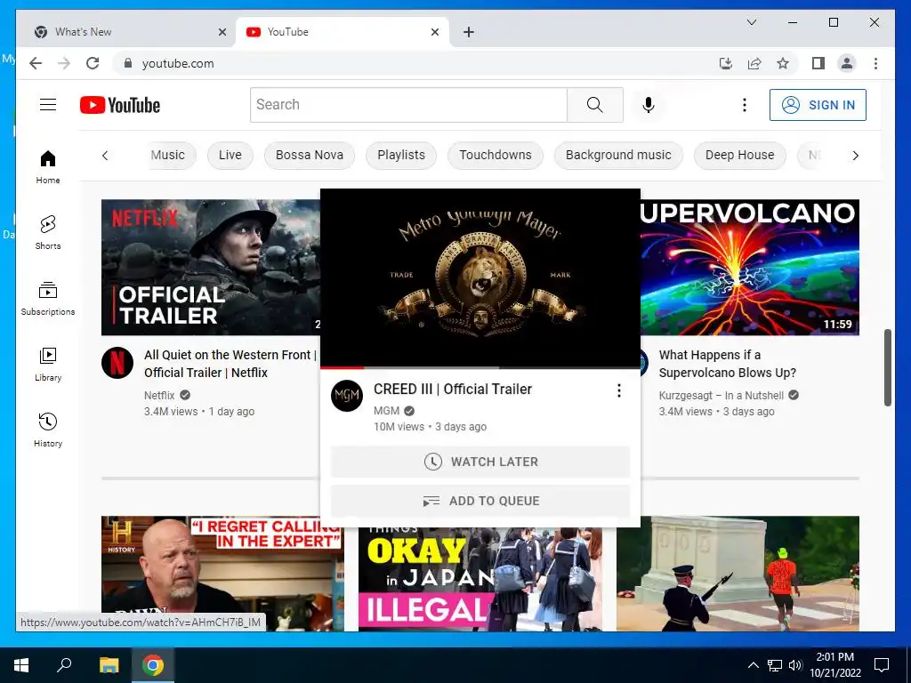Open Chrome three-dot menu
Viewport: 911px width, 683px height.
pos(875,63)
